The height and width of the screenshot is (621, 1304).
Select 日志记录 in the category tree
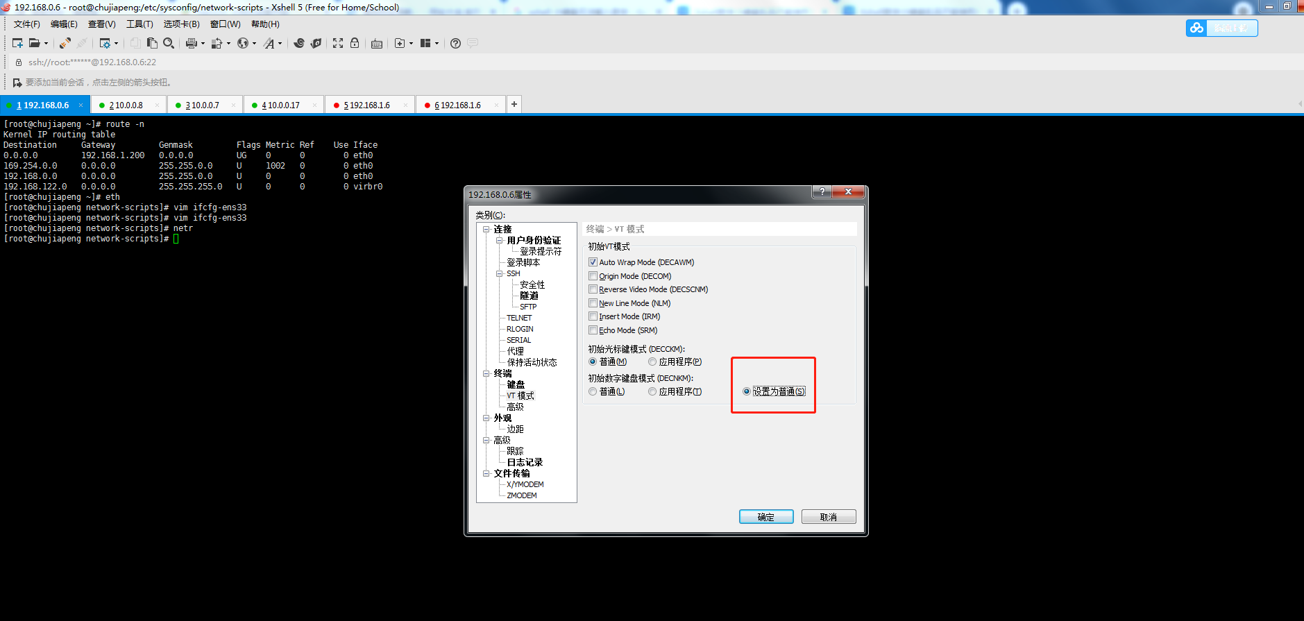pos(525,462)
